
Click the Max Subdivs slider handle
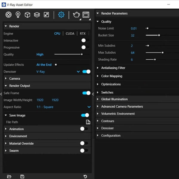(163, 53)
